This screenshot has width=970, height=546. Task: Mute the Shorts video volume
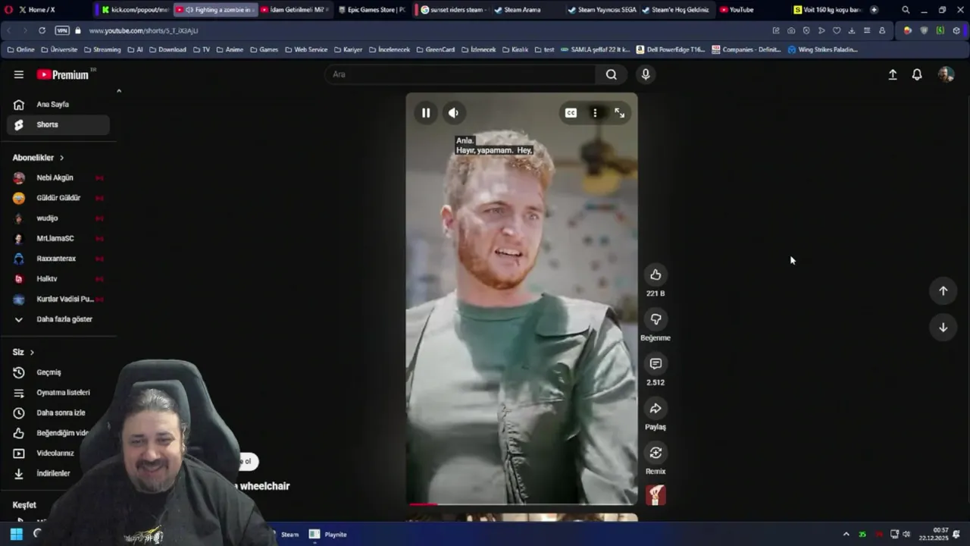pos(453,113)
